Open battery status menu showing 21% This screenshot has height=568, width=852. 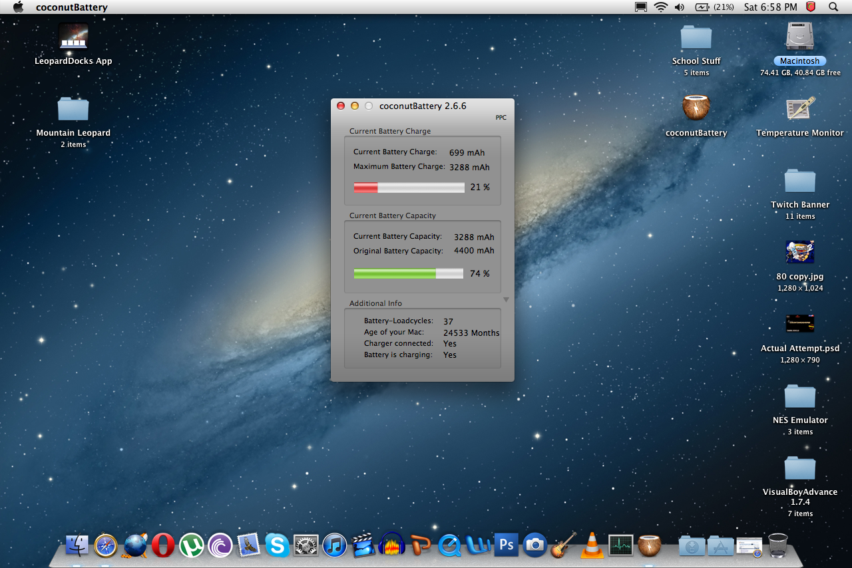[714, 7]
